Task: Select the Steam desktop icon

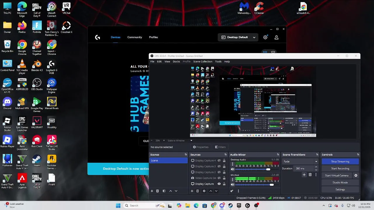Action: (37, 160)
